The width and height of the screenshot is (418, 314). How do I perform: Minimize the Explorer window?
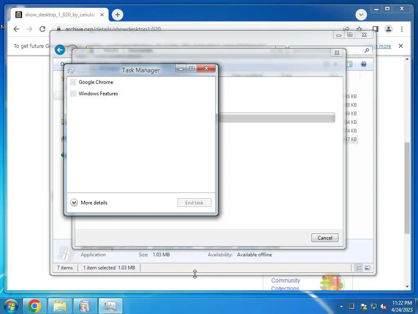pyautogui.click(x=339, y=35)
